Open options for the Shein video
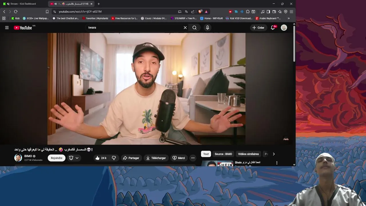The height and width of the screenshot is (206, 366). [277, 163]
